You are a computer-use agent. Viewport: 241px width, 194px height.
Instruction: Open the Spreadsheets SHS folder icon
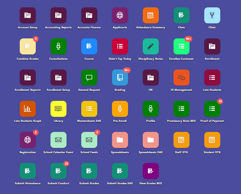[151, 140]
